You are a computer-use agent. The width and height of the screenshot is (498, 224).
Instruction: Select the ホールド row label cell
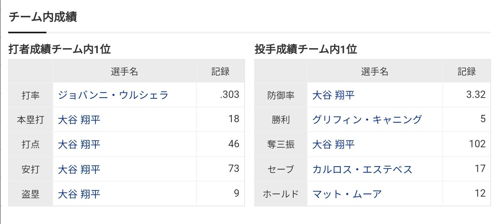(x=281, y=194)
